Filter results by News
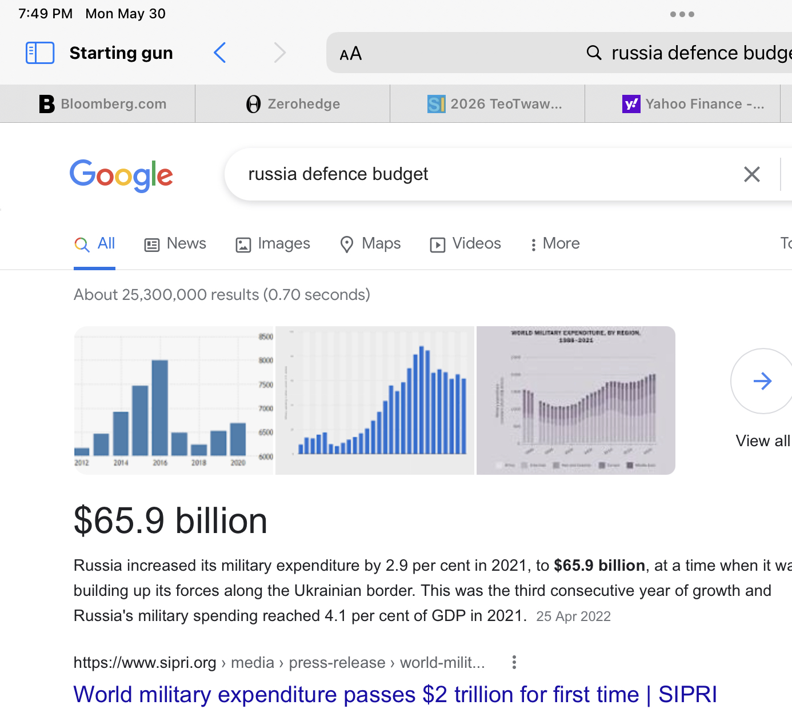The height and width of the screenshot is (725, 792). pos(175,244)
